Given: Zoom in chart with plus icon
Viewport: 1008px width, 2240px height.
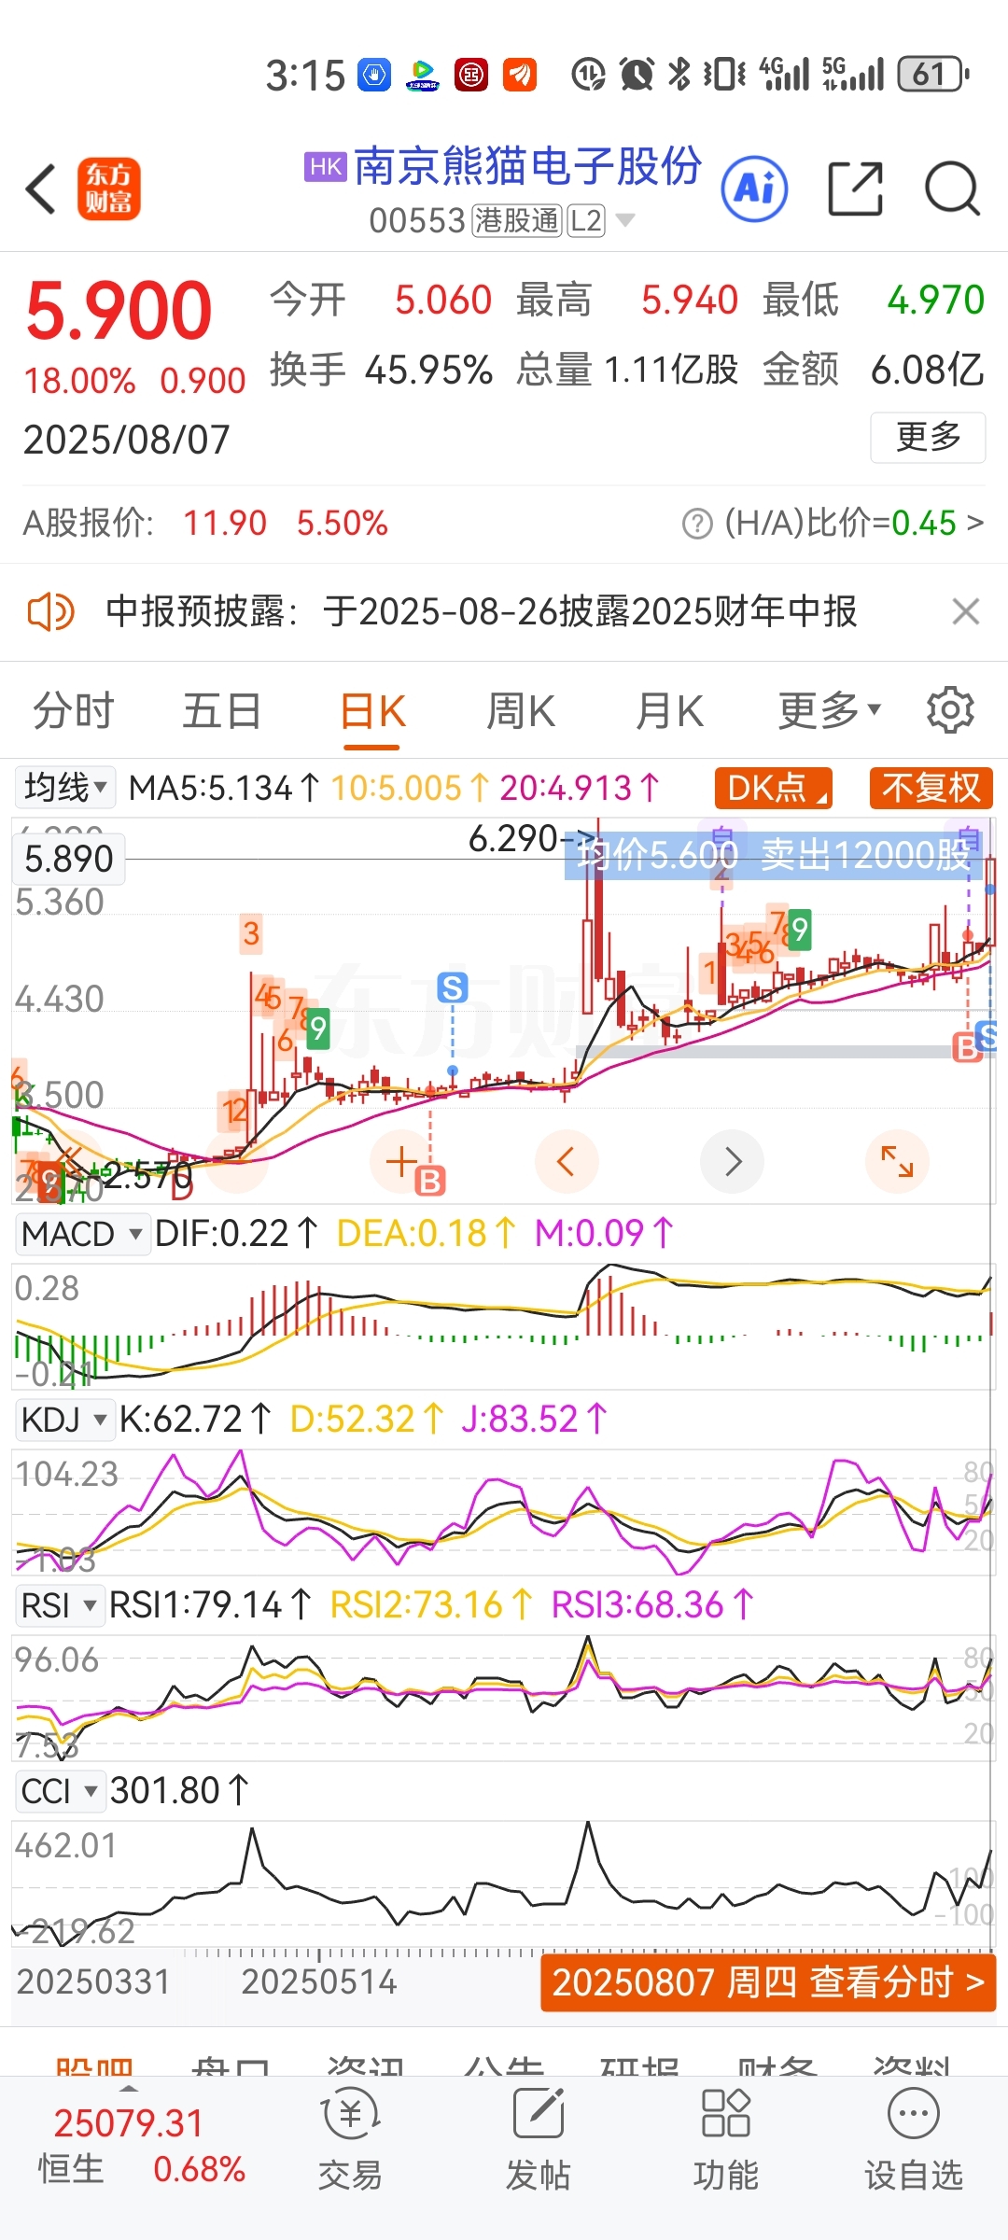Looking at the screenshot, I should pyautogui.click(x=401, y=1161).
